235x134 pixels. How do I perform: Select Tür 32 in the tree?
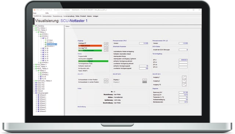[46, 56]
